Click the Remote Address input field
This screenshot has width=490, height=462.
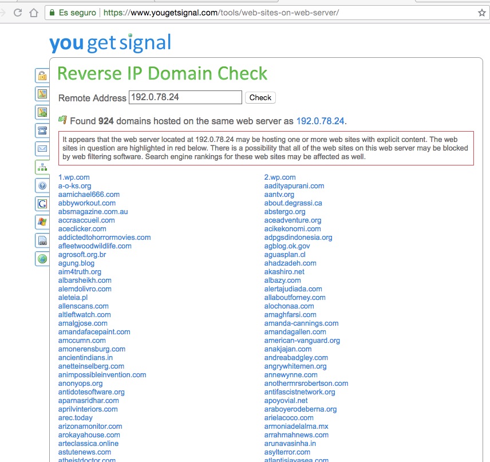185,97
